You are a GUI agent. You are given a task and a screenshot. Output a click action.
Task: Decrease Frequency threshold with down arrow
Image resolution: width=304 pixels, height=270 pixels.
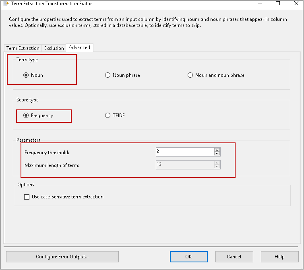(217, 154)
